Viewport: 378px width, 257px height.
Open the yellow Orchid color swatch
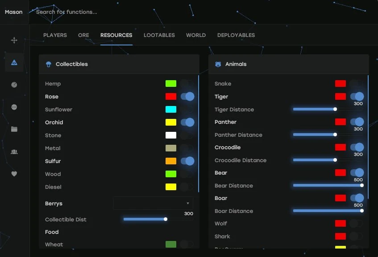171,122
